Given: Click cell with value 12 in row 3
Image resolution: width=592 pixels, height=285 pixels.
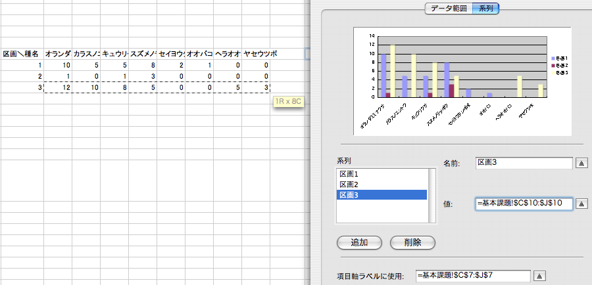Looking at the screenshot, I should pyautogui.click(x=58, y=87).
